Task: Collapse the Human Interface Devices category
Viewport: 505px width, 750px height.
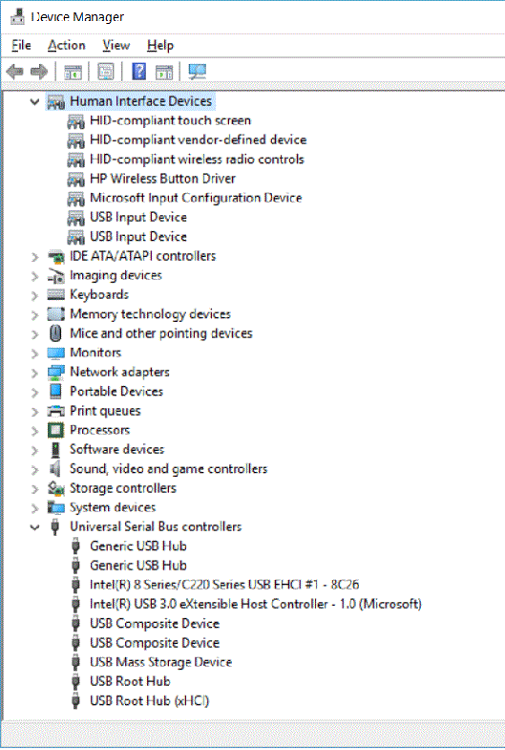Action: pos(34,101)
